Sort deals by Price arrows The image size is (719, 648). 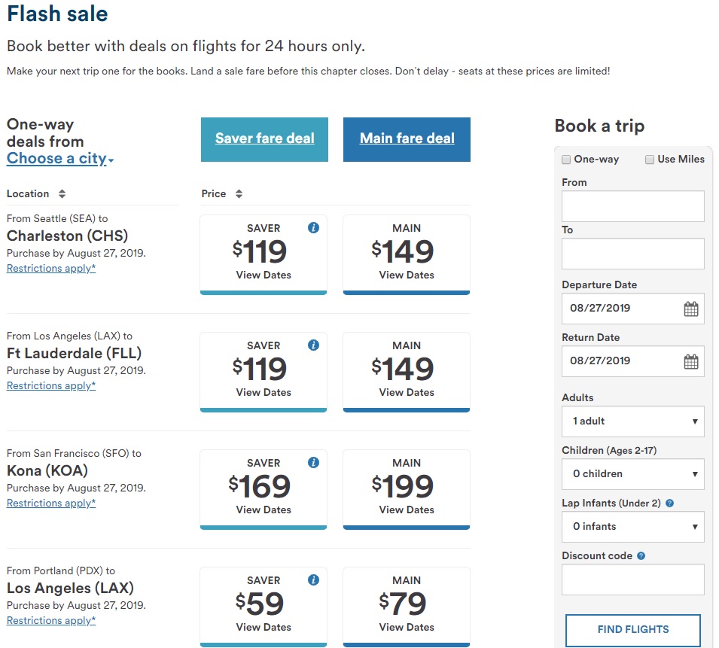point(239,194)
